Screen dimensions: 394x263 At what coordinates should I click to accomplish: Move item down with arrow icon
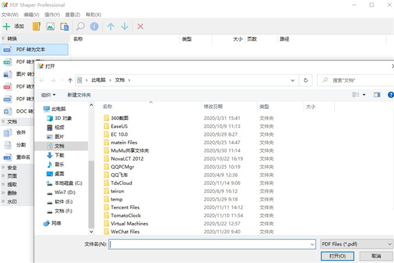pos(125,26)
